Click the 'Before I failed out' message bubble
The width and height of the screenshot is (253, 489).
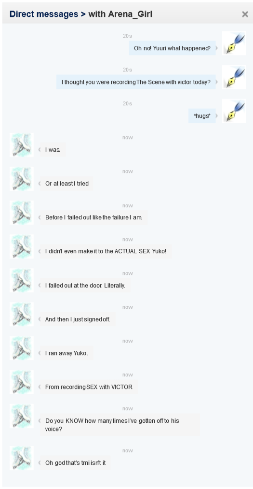pyautogui.click(x=93, y=217)
